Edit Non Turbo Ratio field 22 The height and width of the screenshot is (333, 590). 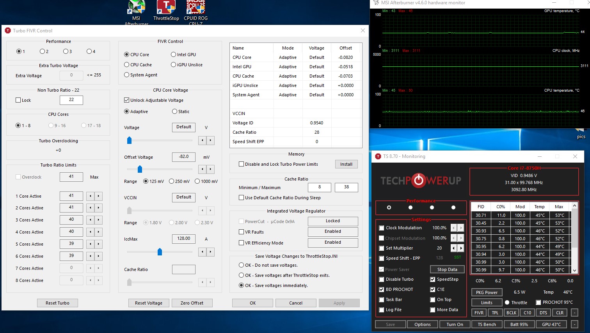point(71,100)
